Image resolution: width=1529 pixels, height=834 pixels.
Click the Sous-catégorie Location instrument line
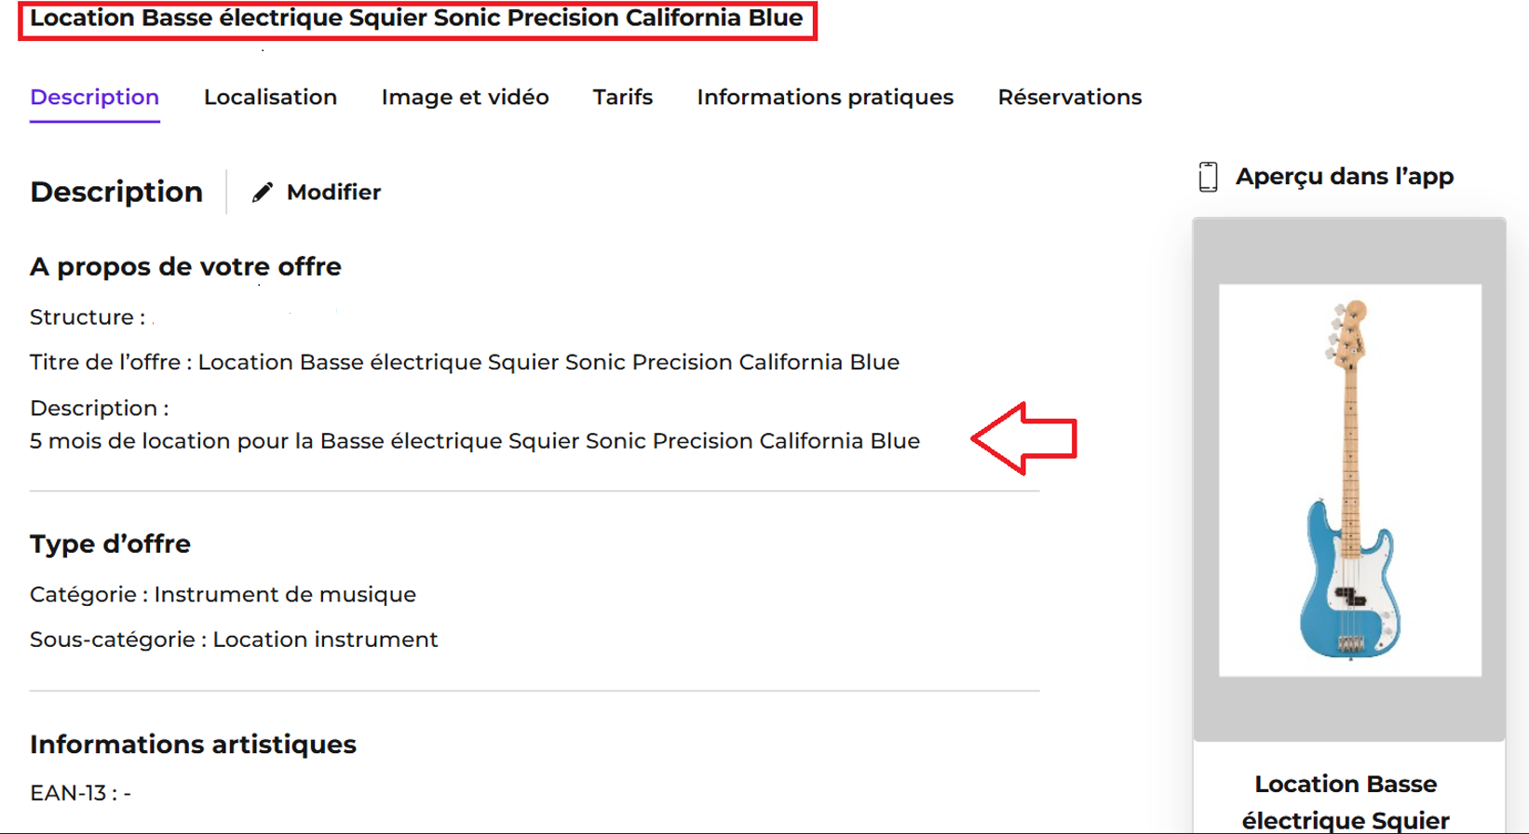click(x=234, y=640)
